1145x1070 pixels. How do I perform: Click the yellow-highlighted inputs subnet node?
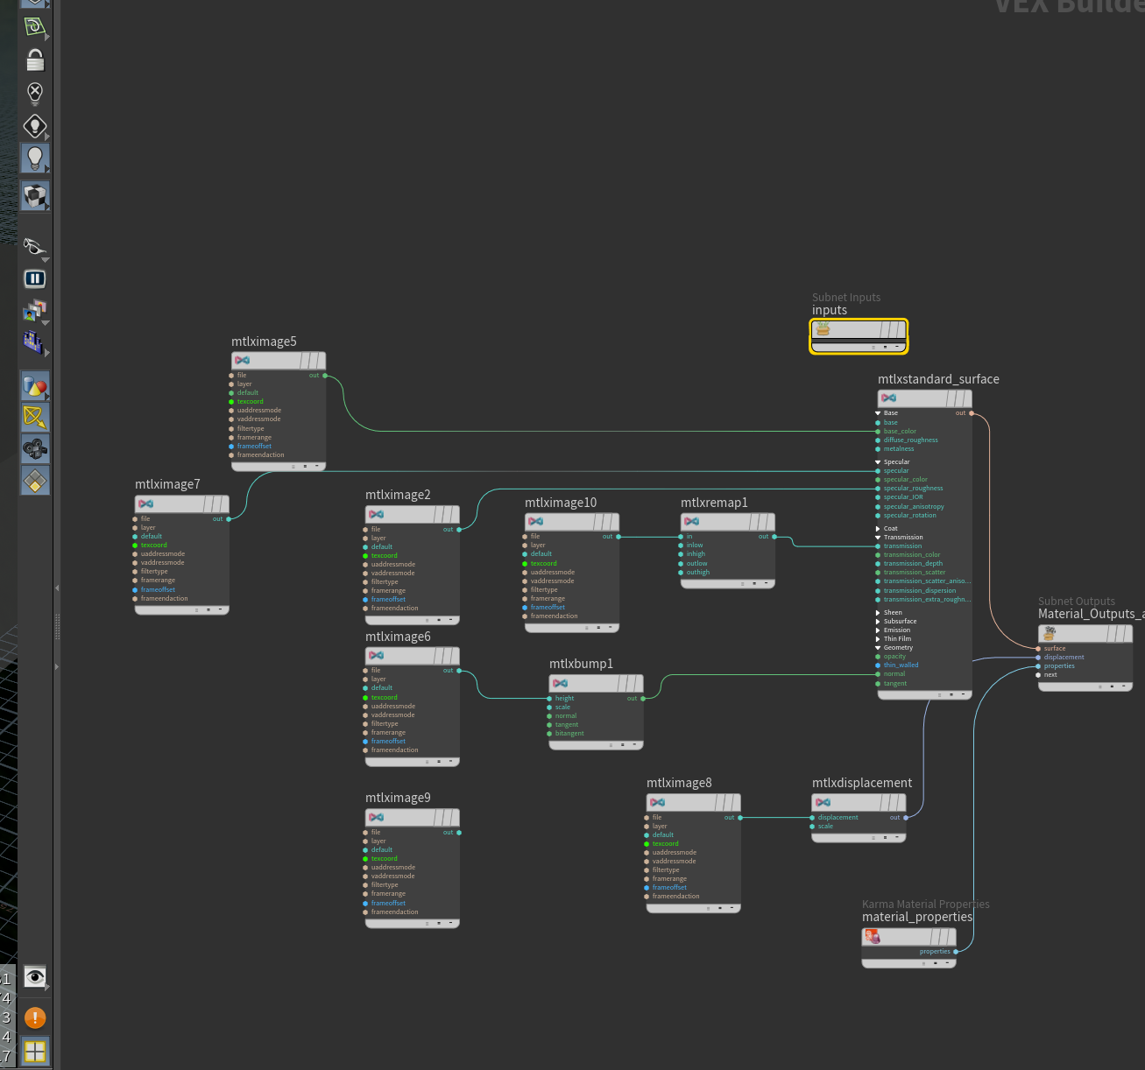click(x=859, y=336)
